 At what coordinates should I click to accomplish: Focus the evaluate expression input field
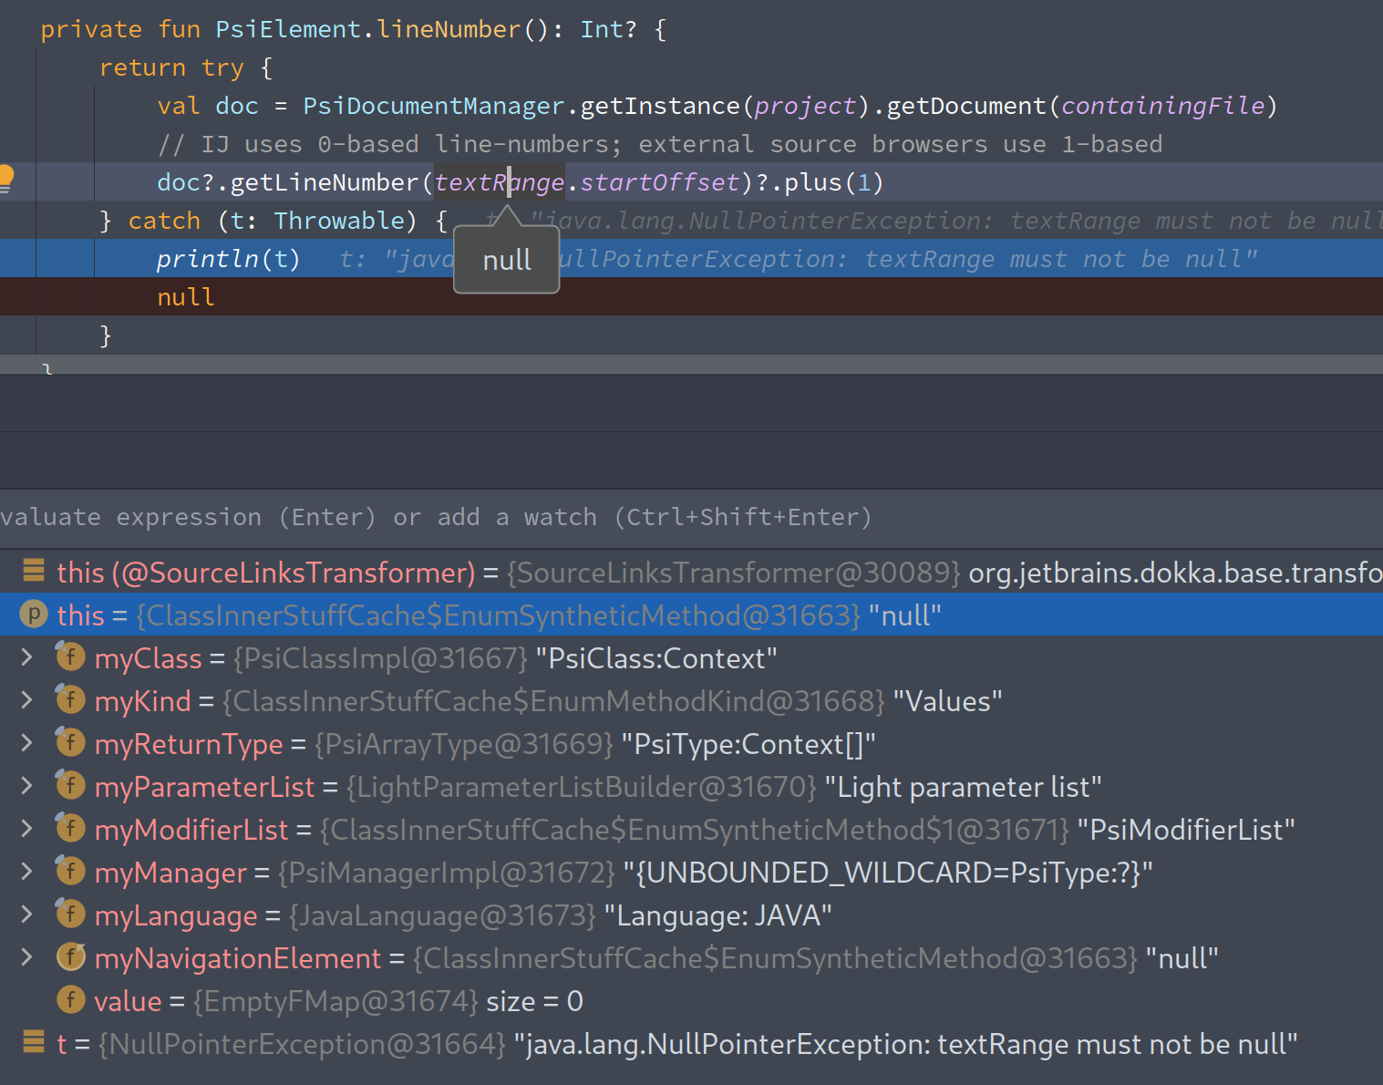(x=691, y=517)
